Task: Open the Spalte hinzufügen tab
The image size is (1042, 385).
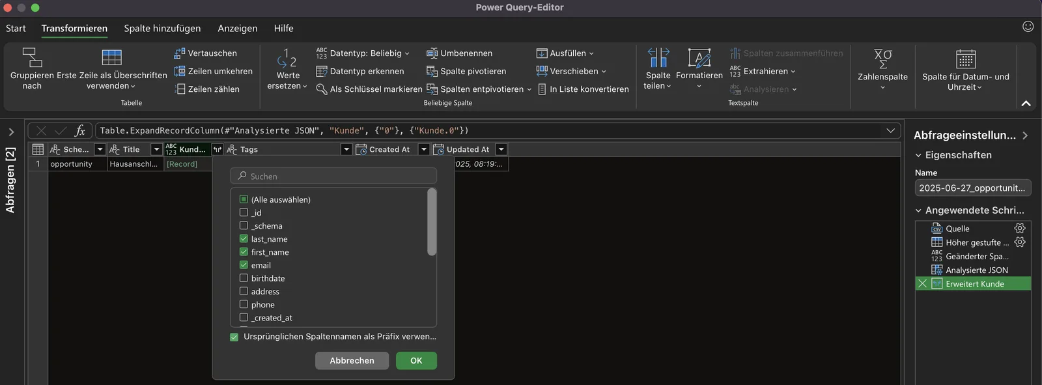Action: pyautogui.click(x=162, y=28)
